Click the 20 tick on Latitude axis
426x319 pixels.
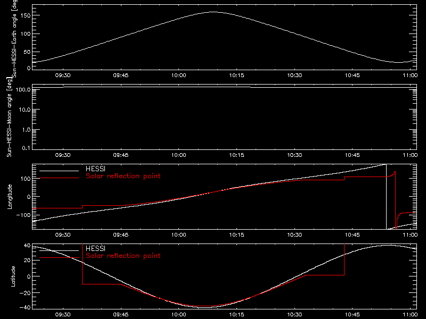[x=28, y=260]
